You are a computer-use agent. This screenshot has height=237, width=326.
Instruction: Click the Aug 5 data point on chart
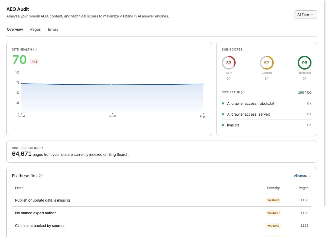(x=203, y=84)
